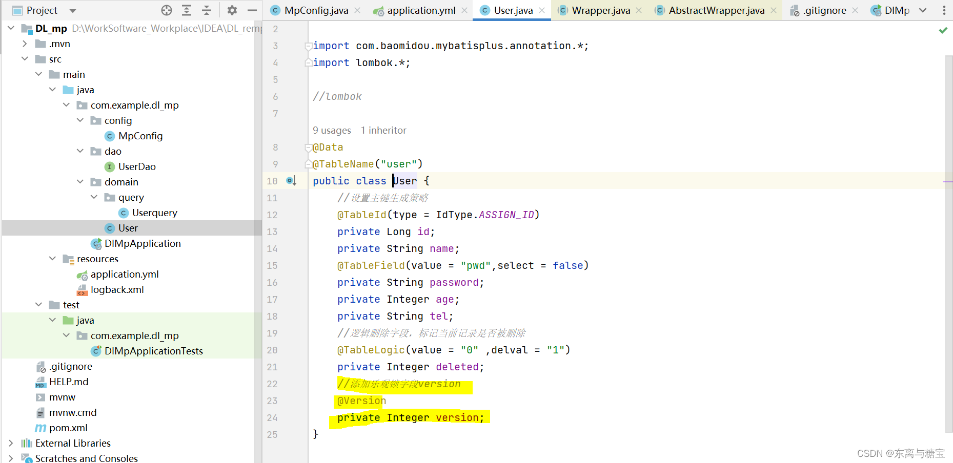Click the green inspection checkmark indicator
Screen dimensions: 953x463
click(x=943, y=30)
